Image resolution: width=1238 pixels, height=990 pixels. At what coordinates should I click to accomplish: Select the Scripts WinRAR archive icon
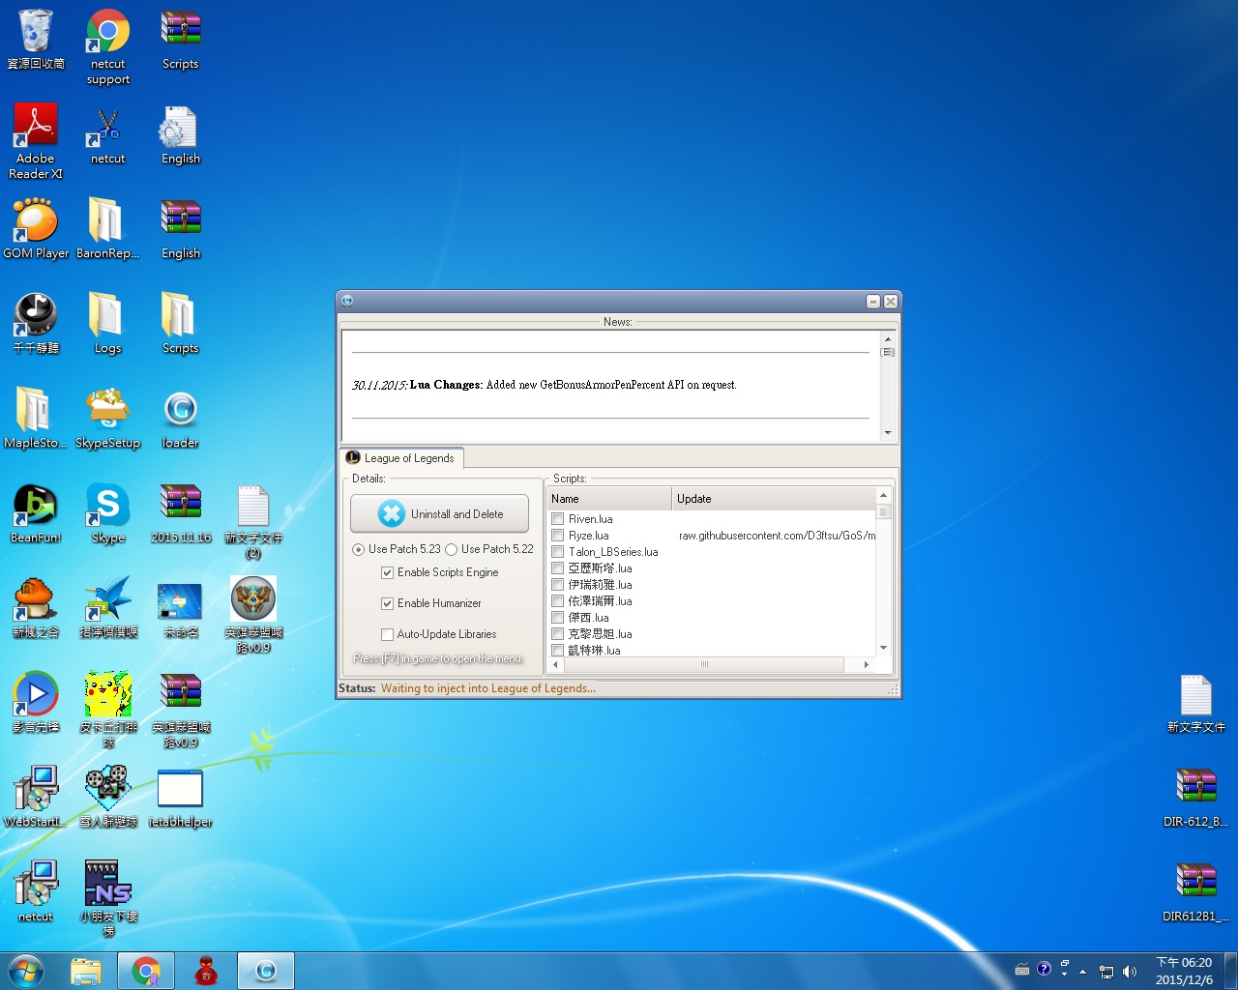tap(181, 41)
